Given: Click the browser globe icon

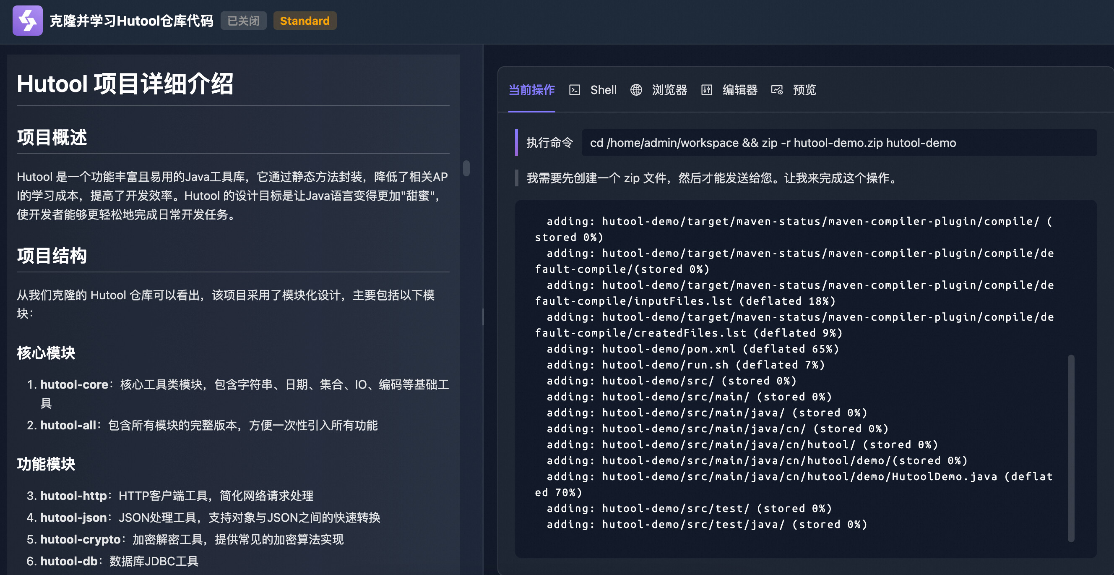Looking at the screenshot, I should tap(636, 90).
